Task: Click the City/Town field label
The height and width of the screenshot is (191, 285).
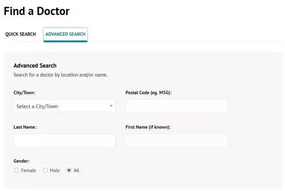Action: coord(24,93)
